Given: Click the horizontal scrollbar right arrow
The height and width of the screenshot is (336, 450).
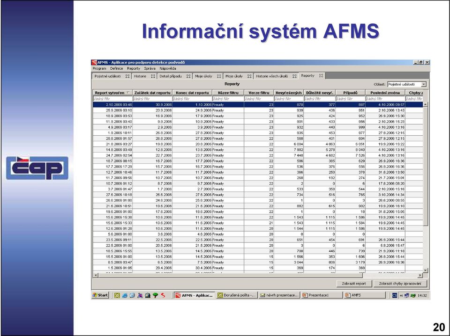Looking at the screenshot, I should tap(420, 275).
